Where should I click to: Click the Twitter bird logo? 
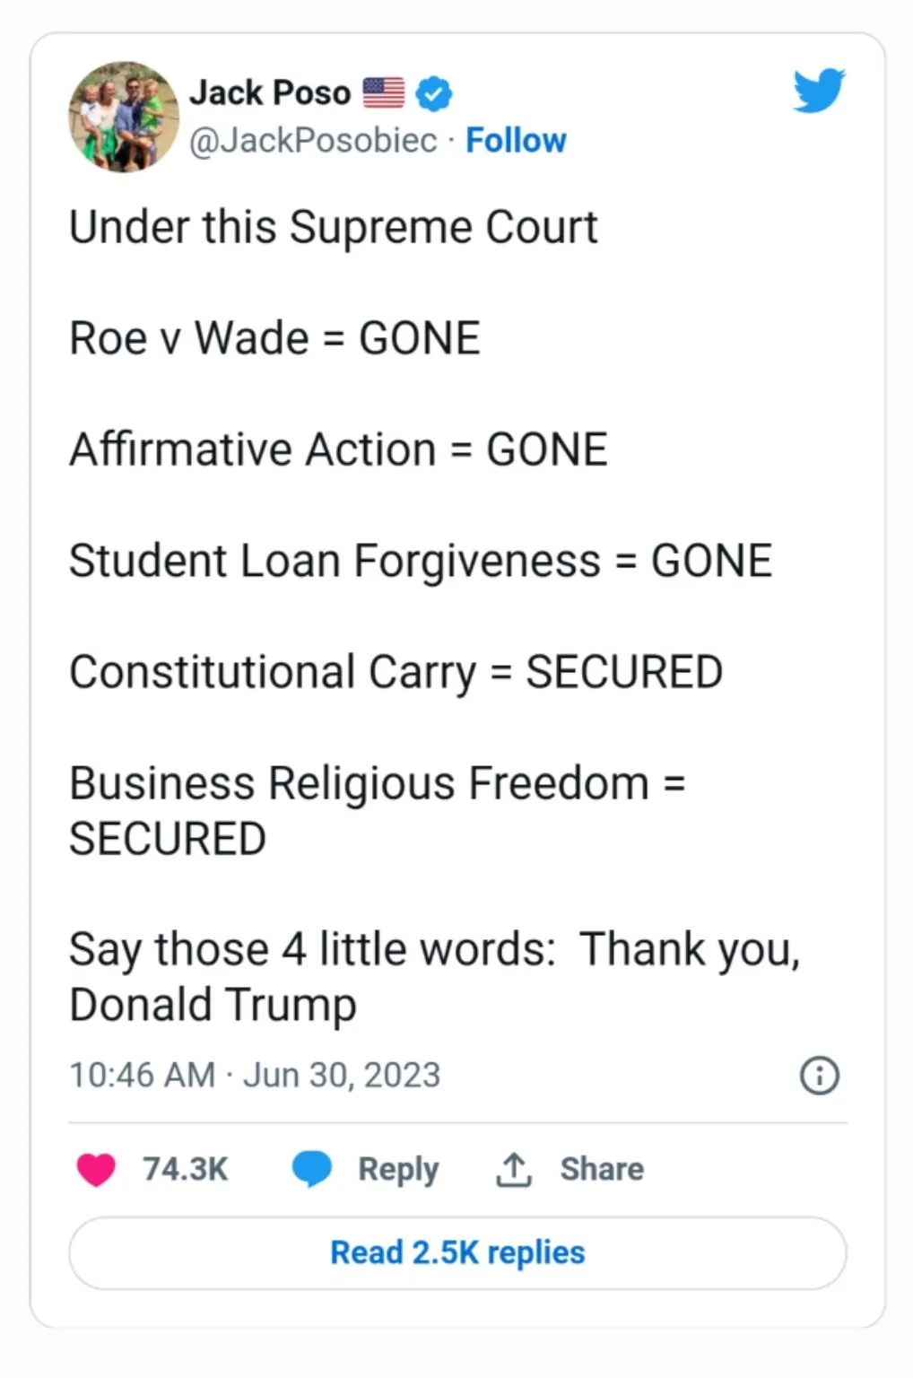pos(819,90)
